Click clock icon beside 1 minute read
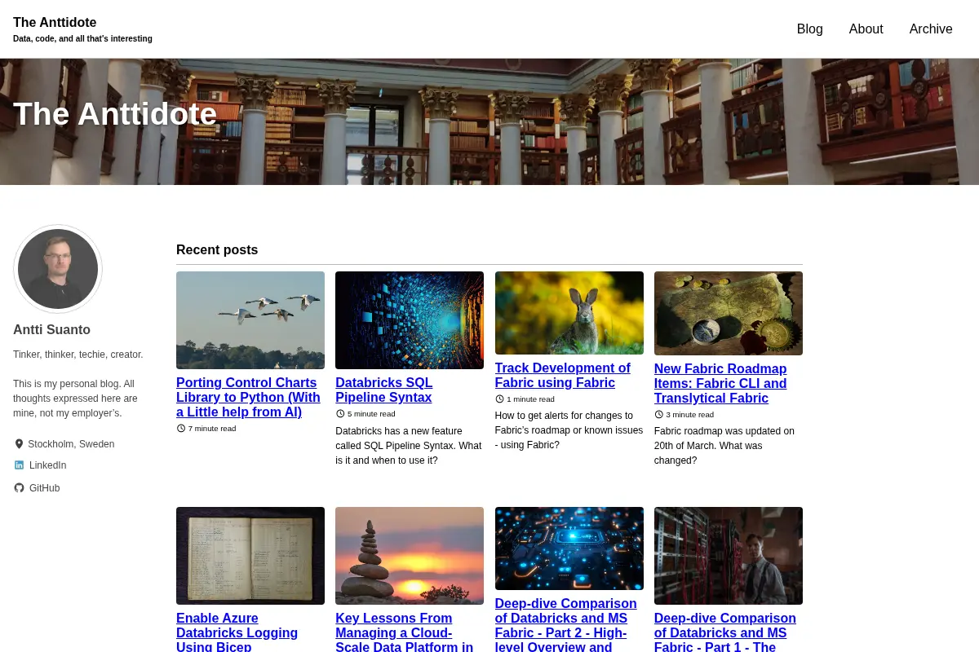 [499, 399]
